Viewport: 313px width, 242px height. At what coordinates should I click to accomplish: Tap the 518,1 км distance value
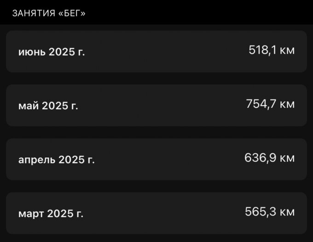pos(271,50)
